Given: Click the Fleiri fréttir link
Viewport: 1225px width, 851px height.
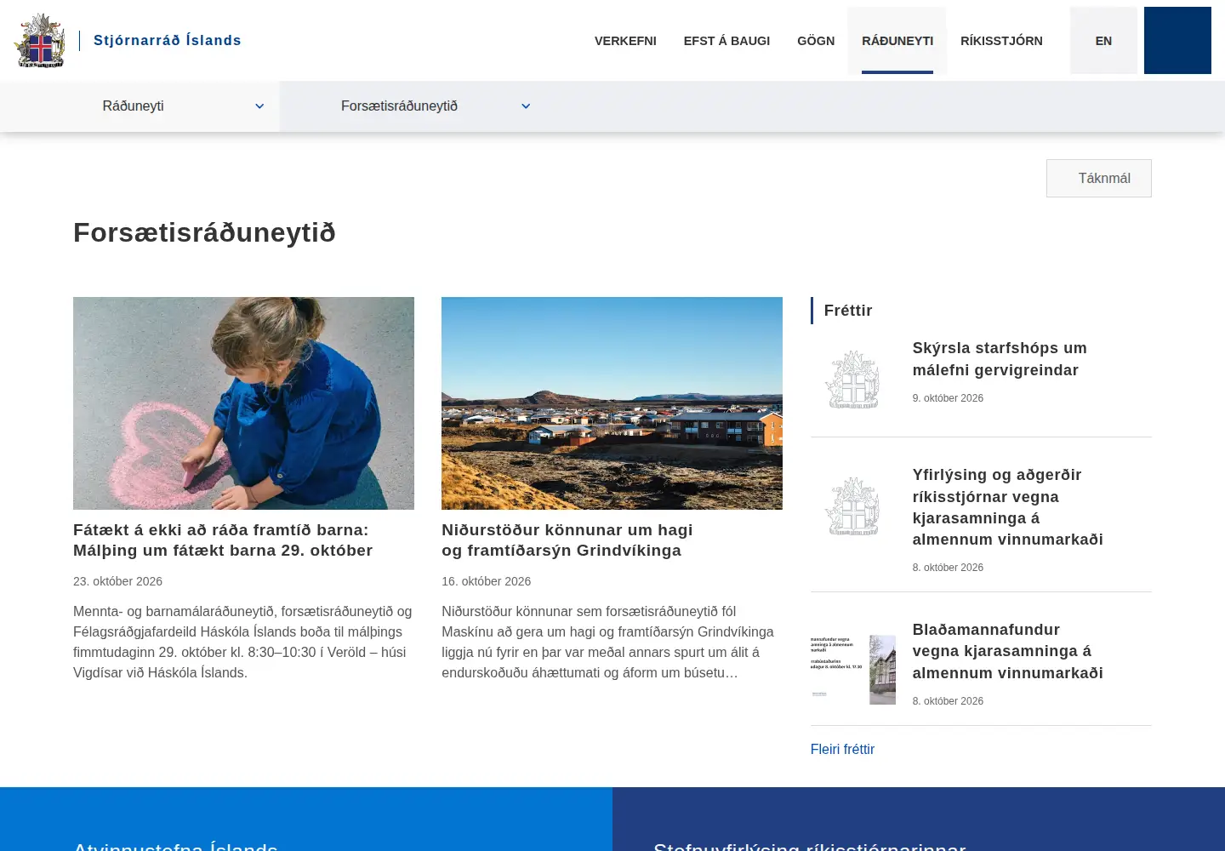Looking at the screenshot, I should (x=842, y=750).
